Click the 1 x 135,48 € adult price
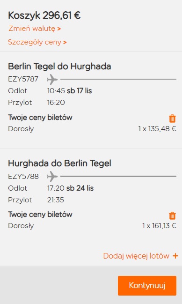Screen dimensions: 182x304 (x=157, y=129)
